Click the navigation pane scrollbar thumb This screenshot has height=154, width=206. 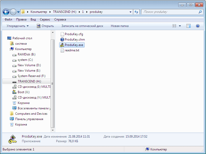coord(53,83)
